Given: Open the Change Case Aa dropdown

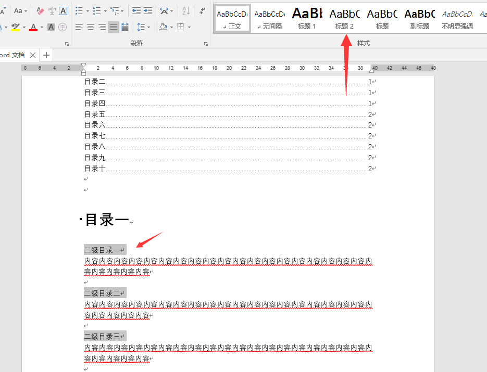Looking at the screenshot, I should (x=20, y=11).
